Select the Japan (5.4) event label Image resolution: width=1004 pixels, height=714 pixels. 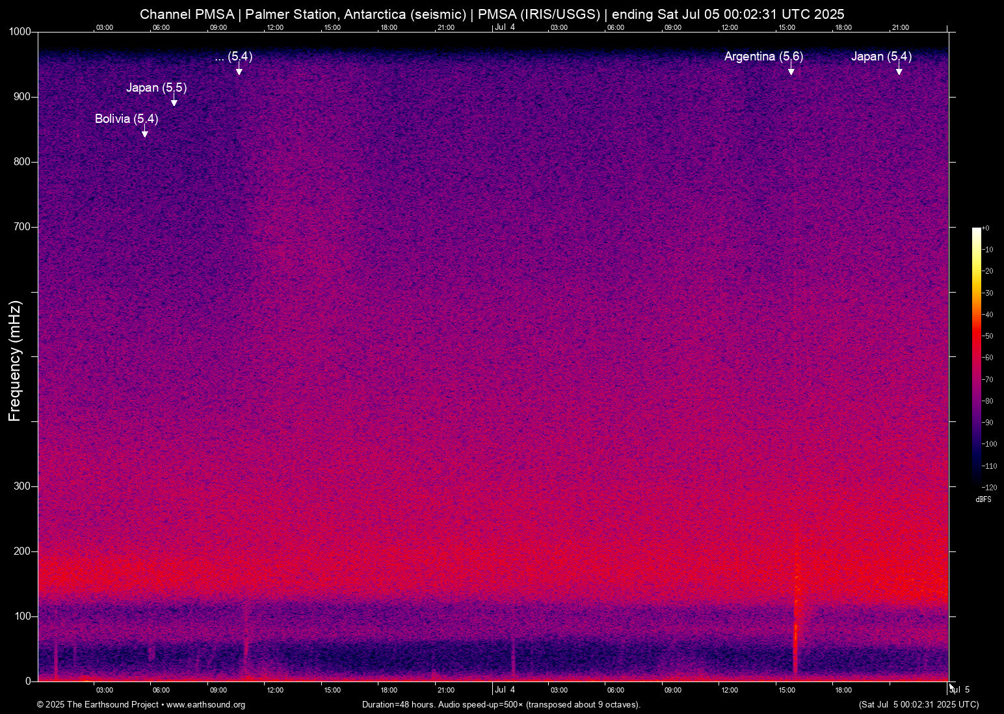[882, 57]
